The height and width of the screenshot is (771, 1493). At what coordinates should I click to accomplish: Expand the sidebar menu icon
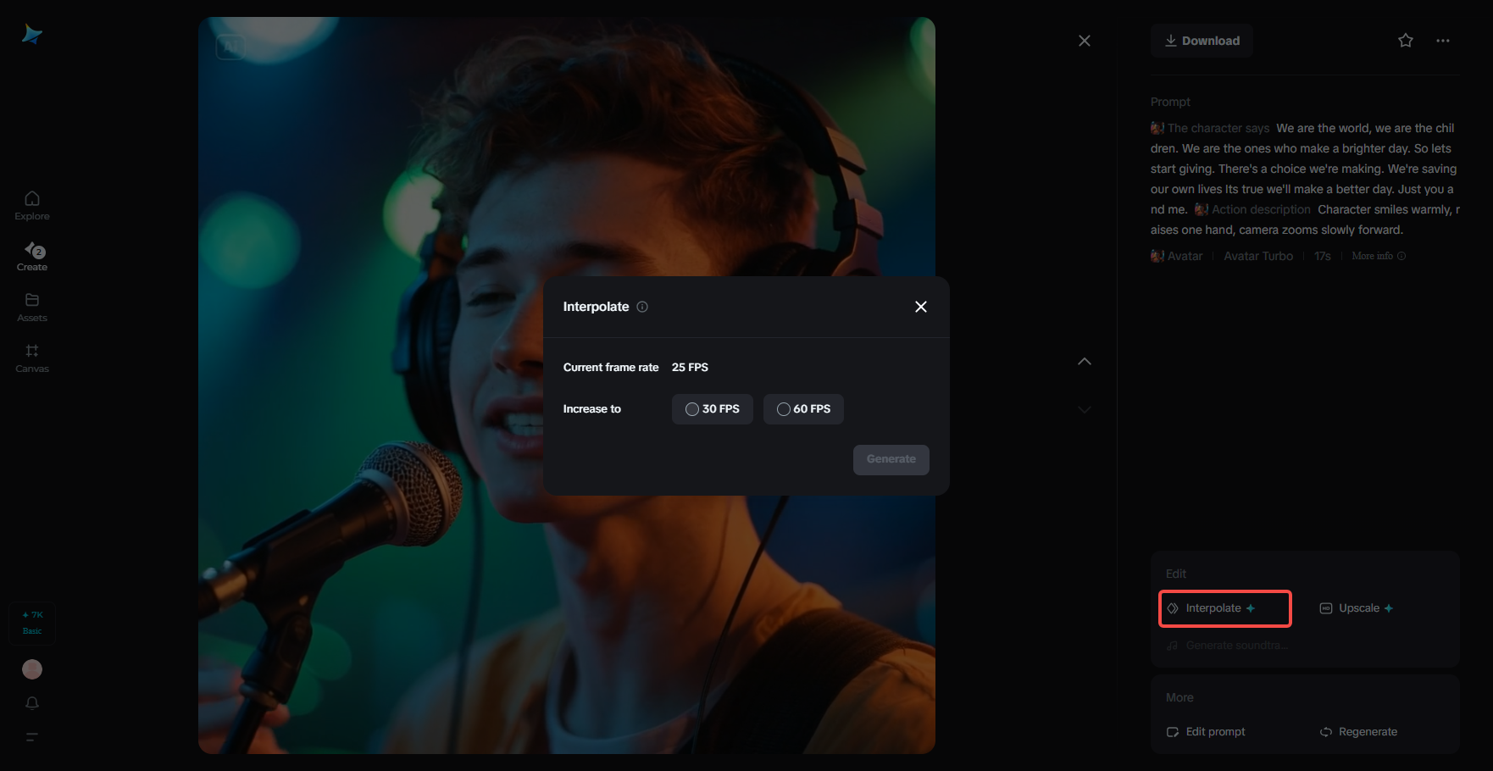pos(32,737)
